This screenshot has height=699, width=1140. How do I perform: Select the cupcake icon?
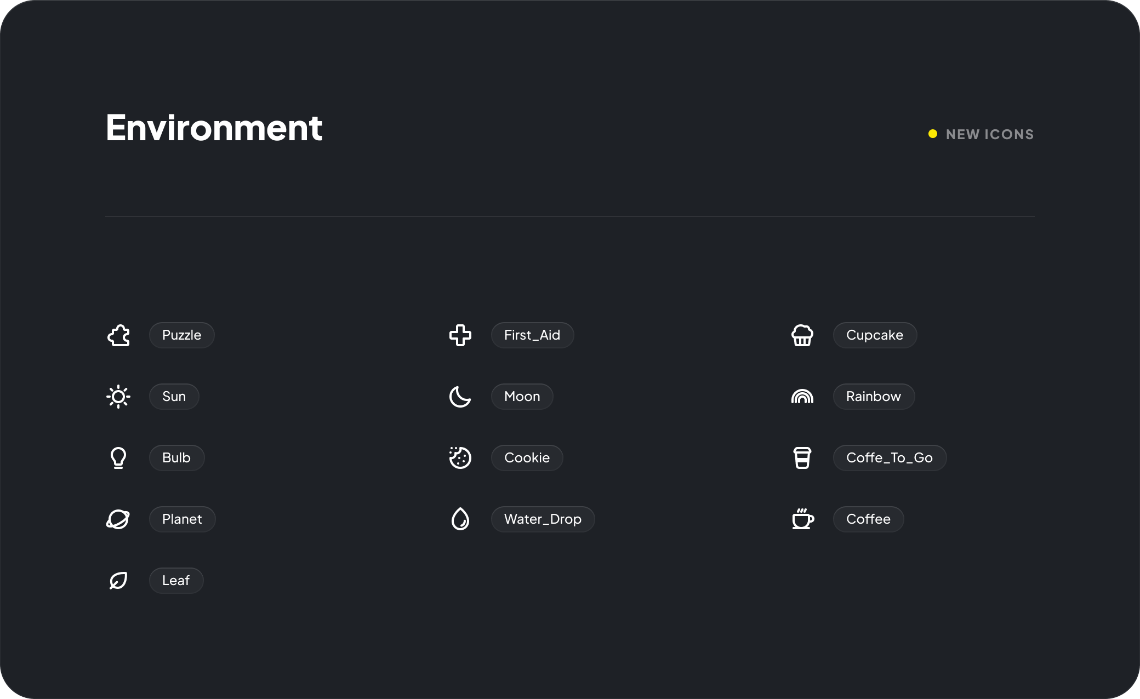point(802,335)
